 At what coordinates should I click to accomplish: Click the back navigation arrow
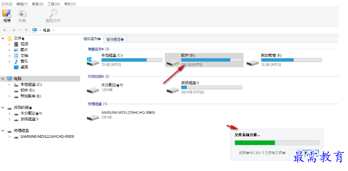tap(5, 30)
